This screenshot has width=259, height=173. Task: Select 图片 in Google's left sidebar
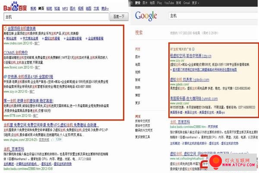coord(138,57)
